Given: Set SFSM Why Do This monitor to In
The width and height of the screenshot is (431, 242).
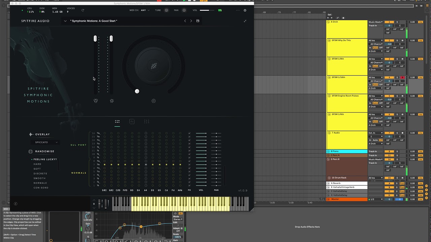Looking at the screenshot, I should pyautogui.click(x=370, y=48).
